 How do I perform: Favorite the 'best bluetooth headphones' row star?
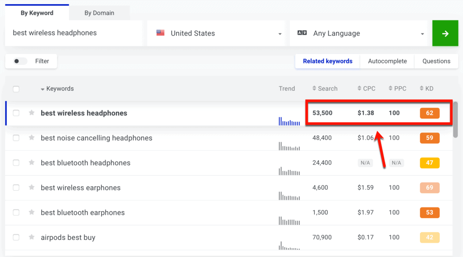point(31,163)
